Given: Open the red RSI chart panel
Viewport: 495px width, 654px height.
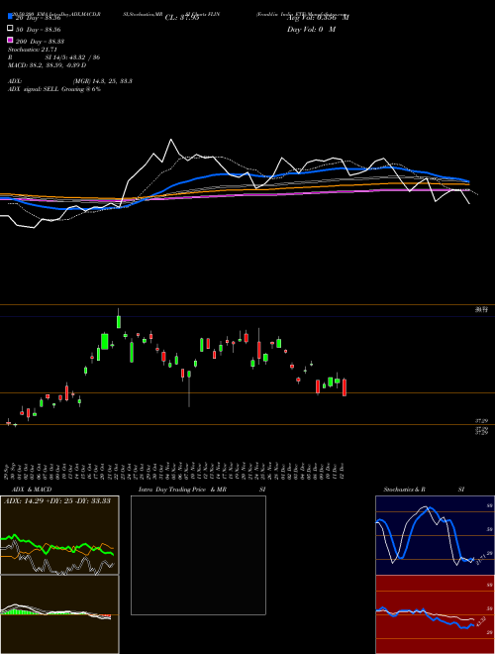Looking at the screenshot, I should 435,614.
